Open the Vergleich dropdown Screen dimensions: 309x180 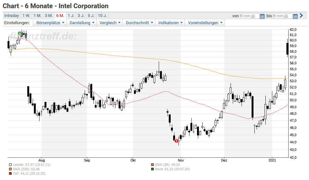pos(110,23)
